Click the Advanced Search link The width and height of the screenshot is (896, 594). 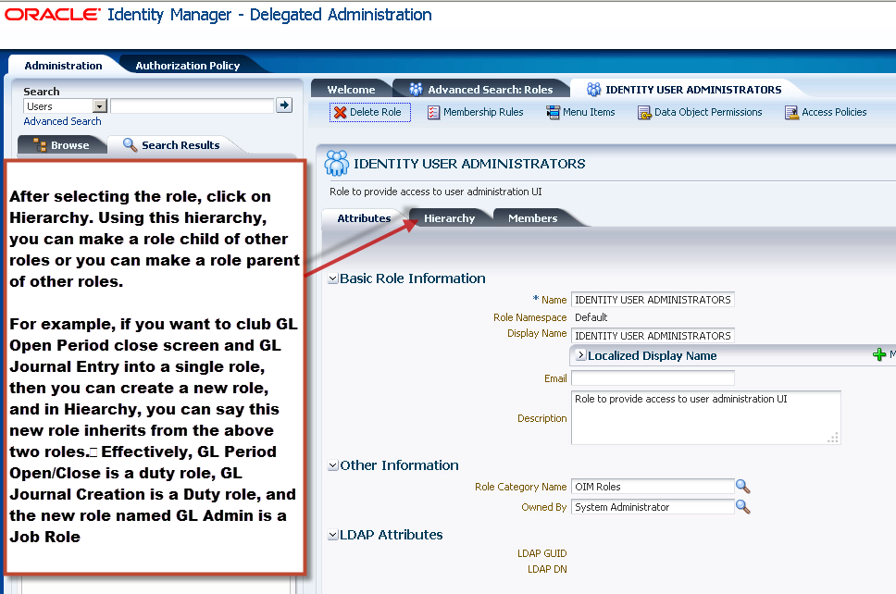tap(62, 121)
